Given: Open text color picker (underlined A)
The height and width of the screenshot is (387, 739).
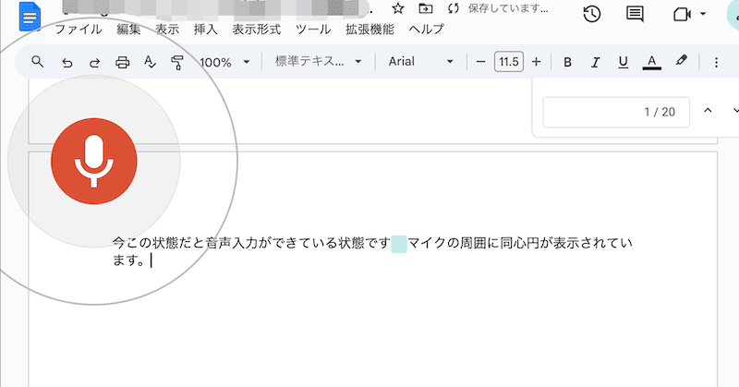Looking at the screenshot, I should [651, 62].
